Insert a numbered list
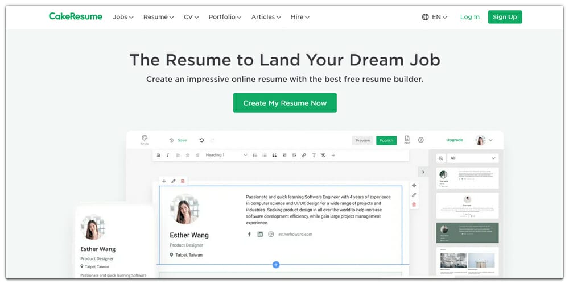The width and height of the screenshot is (569, 284). point(255,156)
